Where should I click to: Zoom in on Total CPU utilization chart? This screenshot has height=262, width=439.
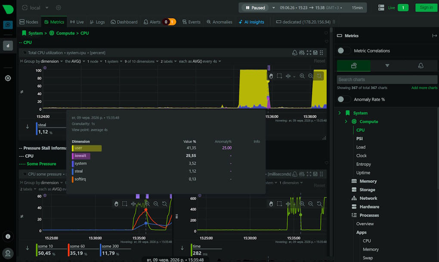click(302, 76)
